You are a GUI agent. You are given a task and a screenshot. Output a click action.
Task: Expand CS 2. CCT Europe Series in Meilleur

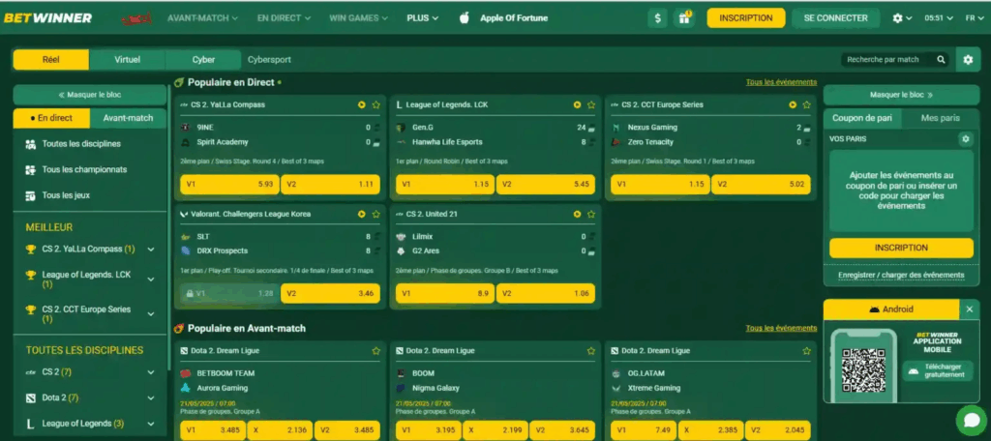(151, 314)
